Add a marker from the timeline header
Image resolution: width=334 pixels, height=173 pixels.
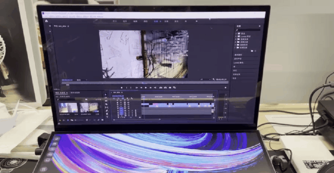tap(127, 98)
